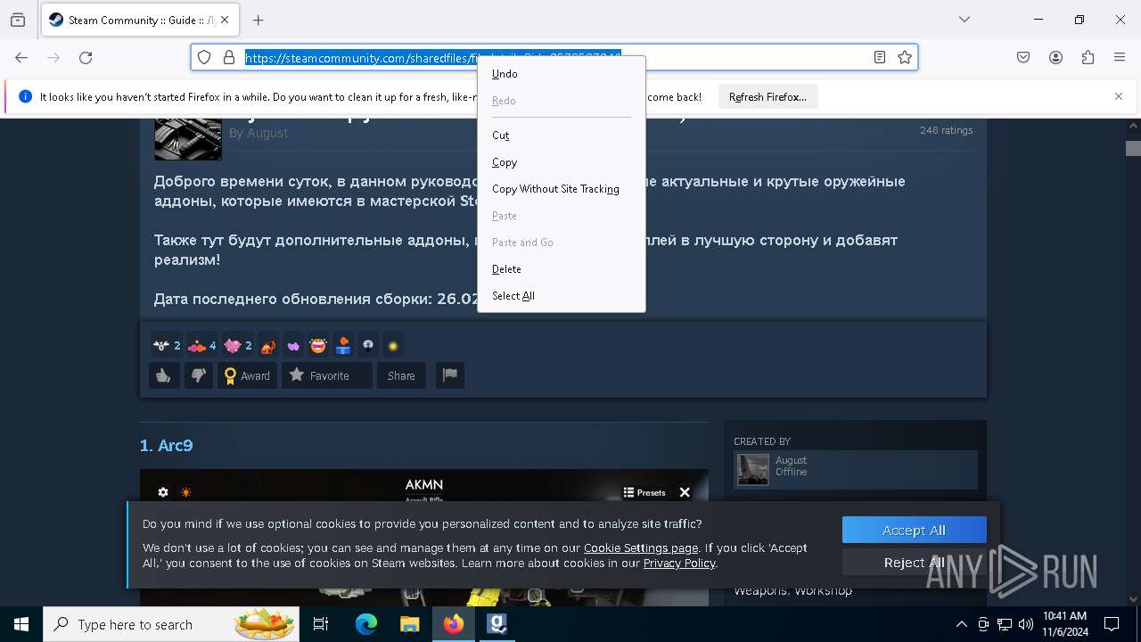Open the Extensions puzzle icon
Image resolution: width=1141 pixels, height=642 pixels.
tap(1088, 57)
